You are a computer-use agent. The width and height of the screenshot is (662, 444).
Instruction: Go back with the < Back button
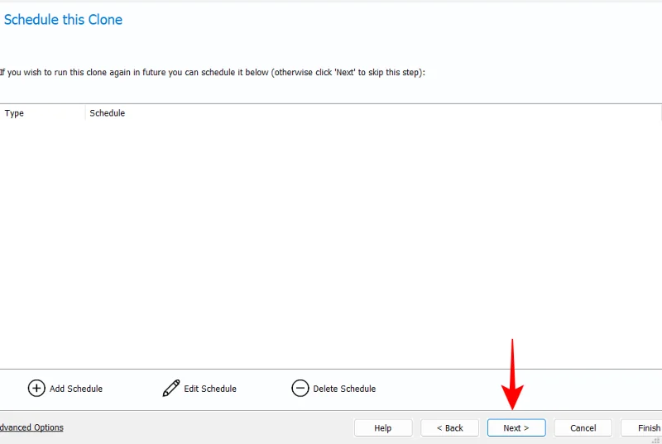coord(449,428)
